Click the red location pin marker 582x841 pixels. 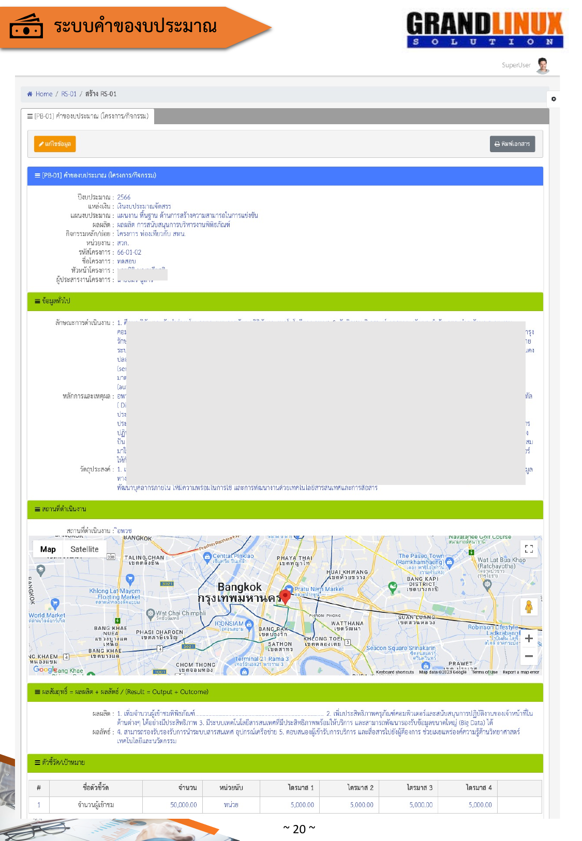tap(285, 596)
